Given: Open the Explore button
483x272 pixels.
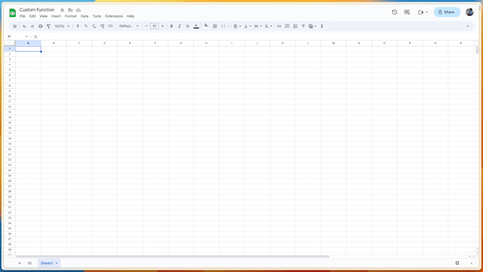Looking at the screenshot, I should 457,263.
